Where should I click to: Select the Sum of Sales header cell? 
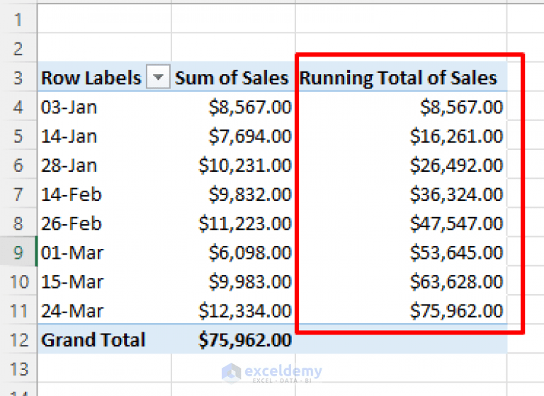pyautogui.click(x=233, y=77)
